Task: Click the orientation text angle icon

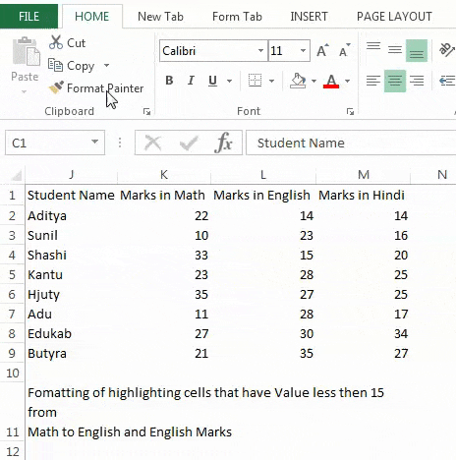Action: click(x=447, y=50)
